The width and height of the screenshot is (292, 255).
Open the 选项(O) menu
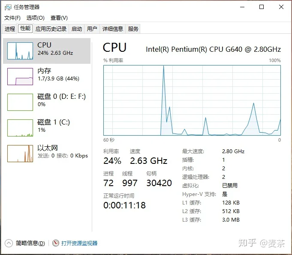pyautogui.click(x=36, y=18)
